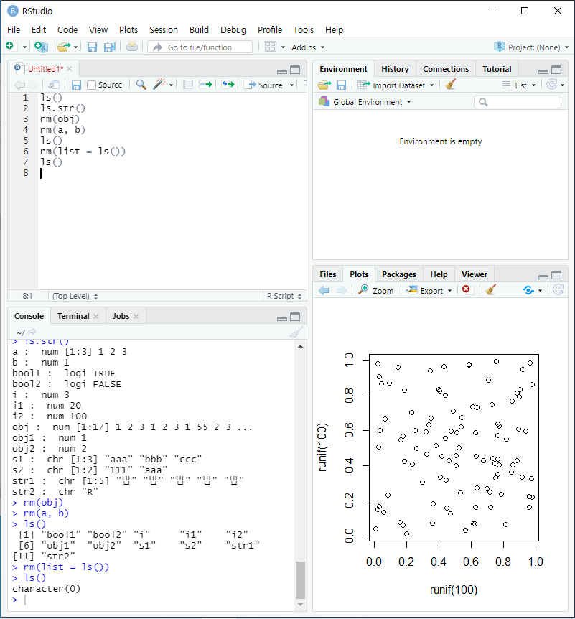Focus the Environment search field
Viewport: 575px width, 619px height.
pyautogui.click(x=518, y=102)
